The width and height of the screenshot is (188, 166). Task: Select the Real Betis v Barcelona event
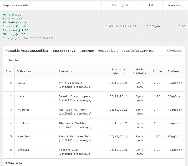point(75,137)
